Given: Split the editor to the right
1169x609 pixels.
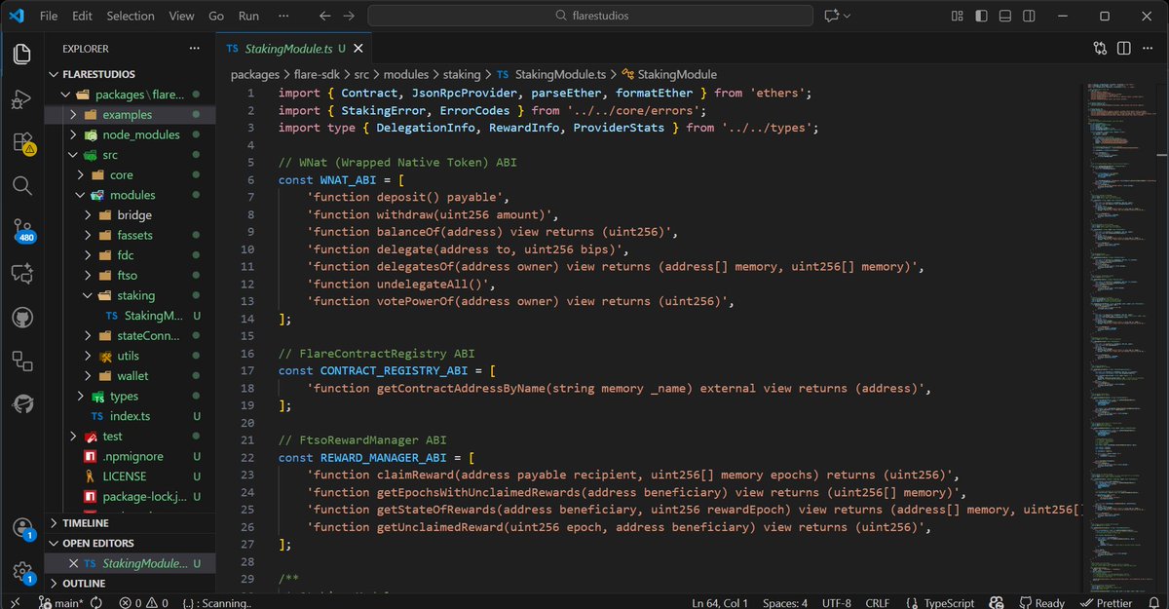Looking at the screenshot, I should tap(1123, 48).
